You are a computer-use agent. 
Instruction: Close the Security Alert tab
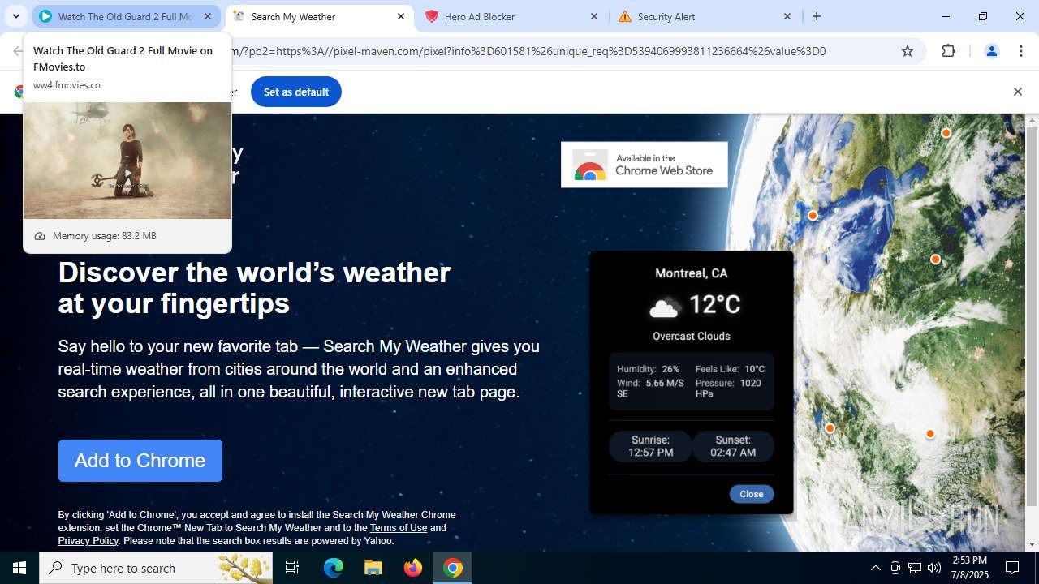pyautogui.click(x=787, y=16)
